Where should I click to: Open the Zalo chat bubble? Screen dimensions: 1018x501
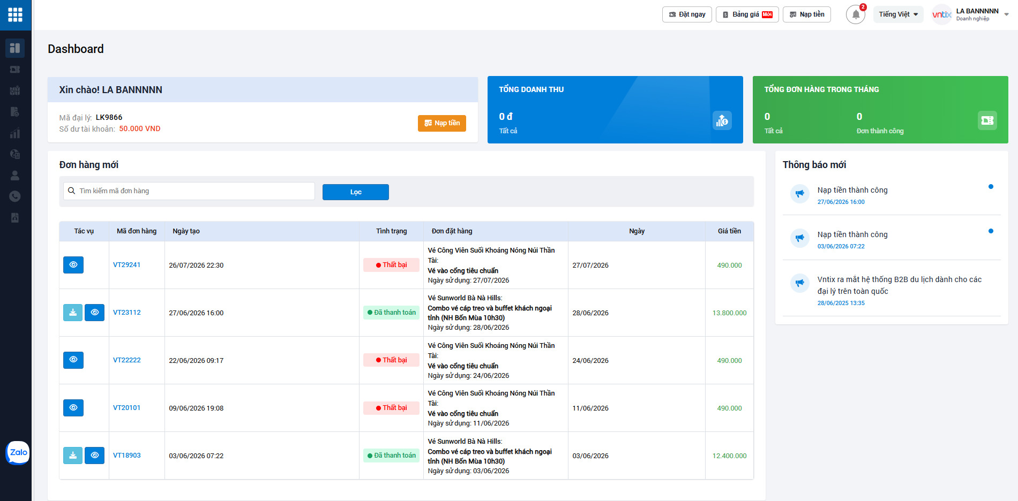[18, 453]
